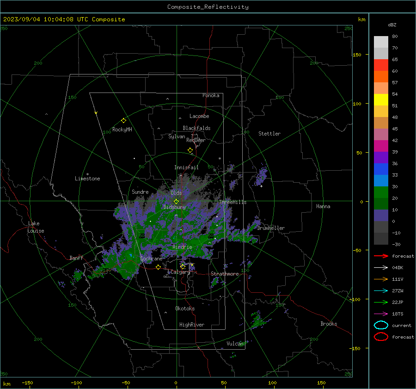
Task: Click the white 04DK arrow legend icon
Action: click(381, 268)
